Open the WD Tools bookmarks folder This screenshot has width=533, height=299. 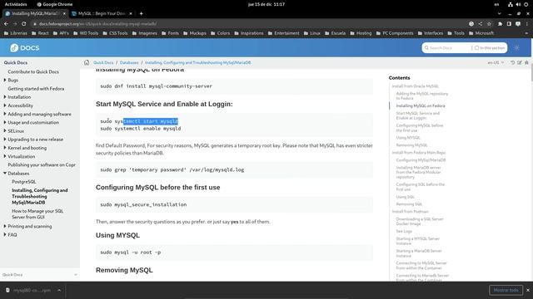86,33
